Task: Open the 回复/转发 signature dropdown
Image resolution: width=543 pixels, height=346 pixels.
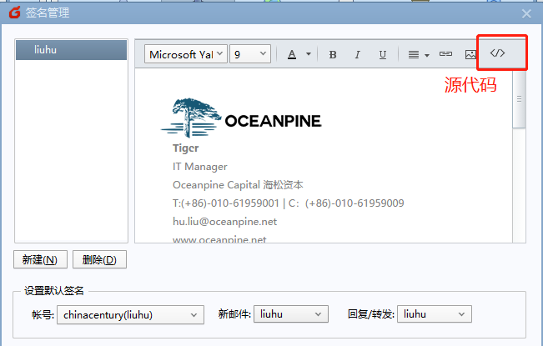Action: (x=435, y=314)
